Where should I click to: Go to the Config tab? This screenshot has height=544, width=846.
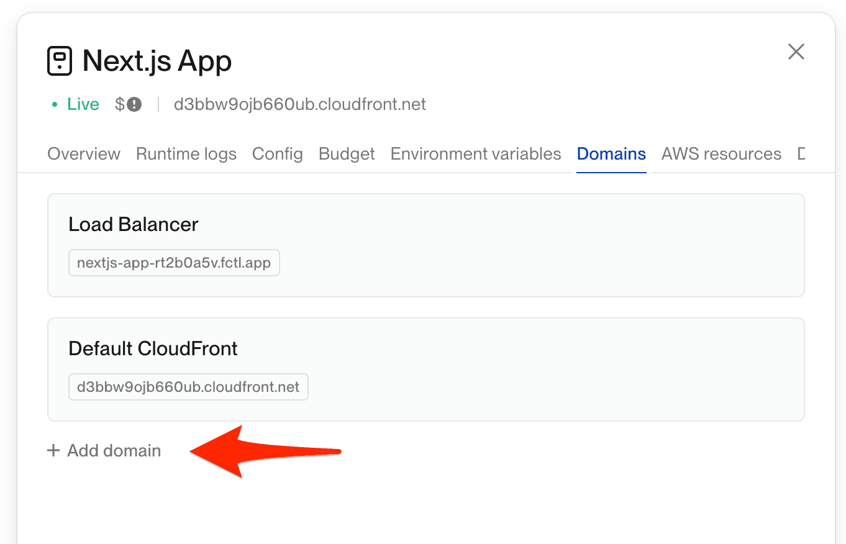(x=278, y=154)
